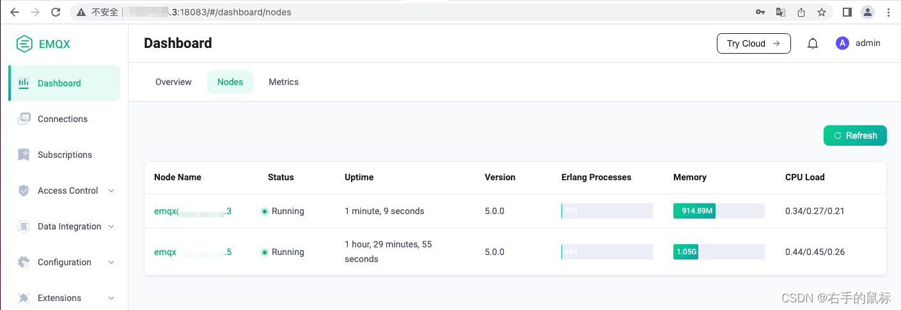This screenshot has height=310, width=901.
Task: Click the Extensions puzzle icon
Action: click(x=24, y=298)
